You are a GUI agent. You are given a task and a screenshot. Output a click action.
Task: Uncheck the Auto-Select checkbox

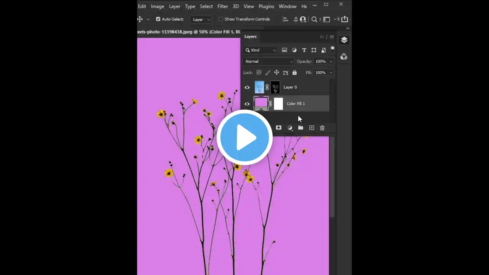pyautogui.click(x=158, y=19)
